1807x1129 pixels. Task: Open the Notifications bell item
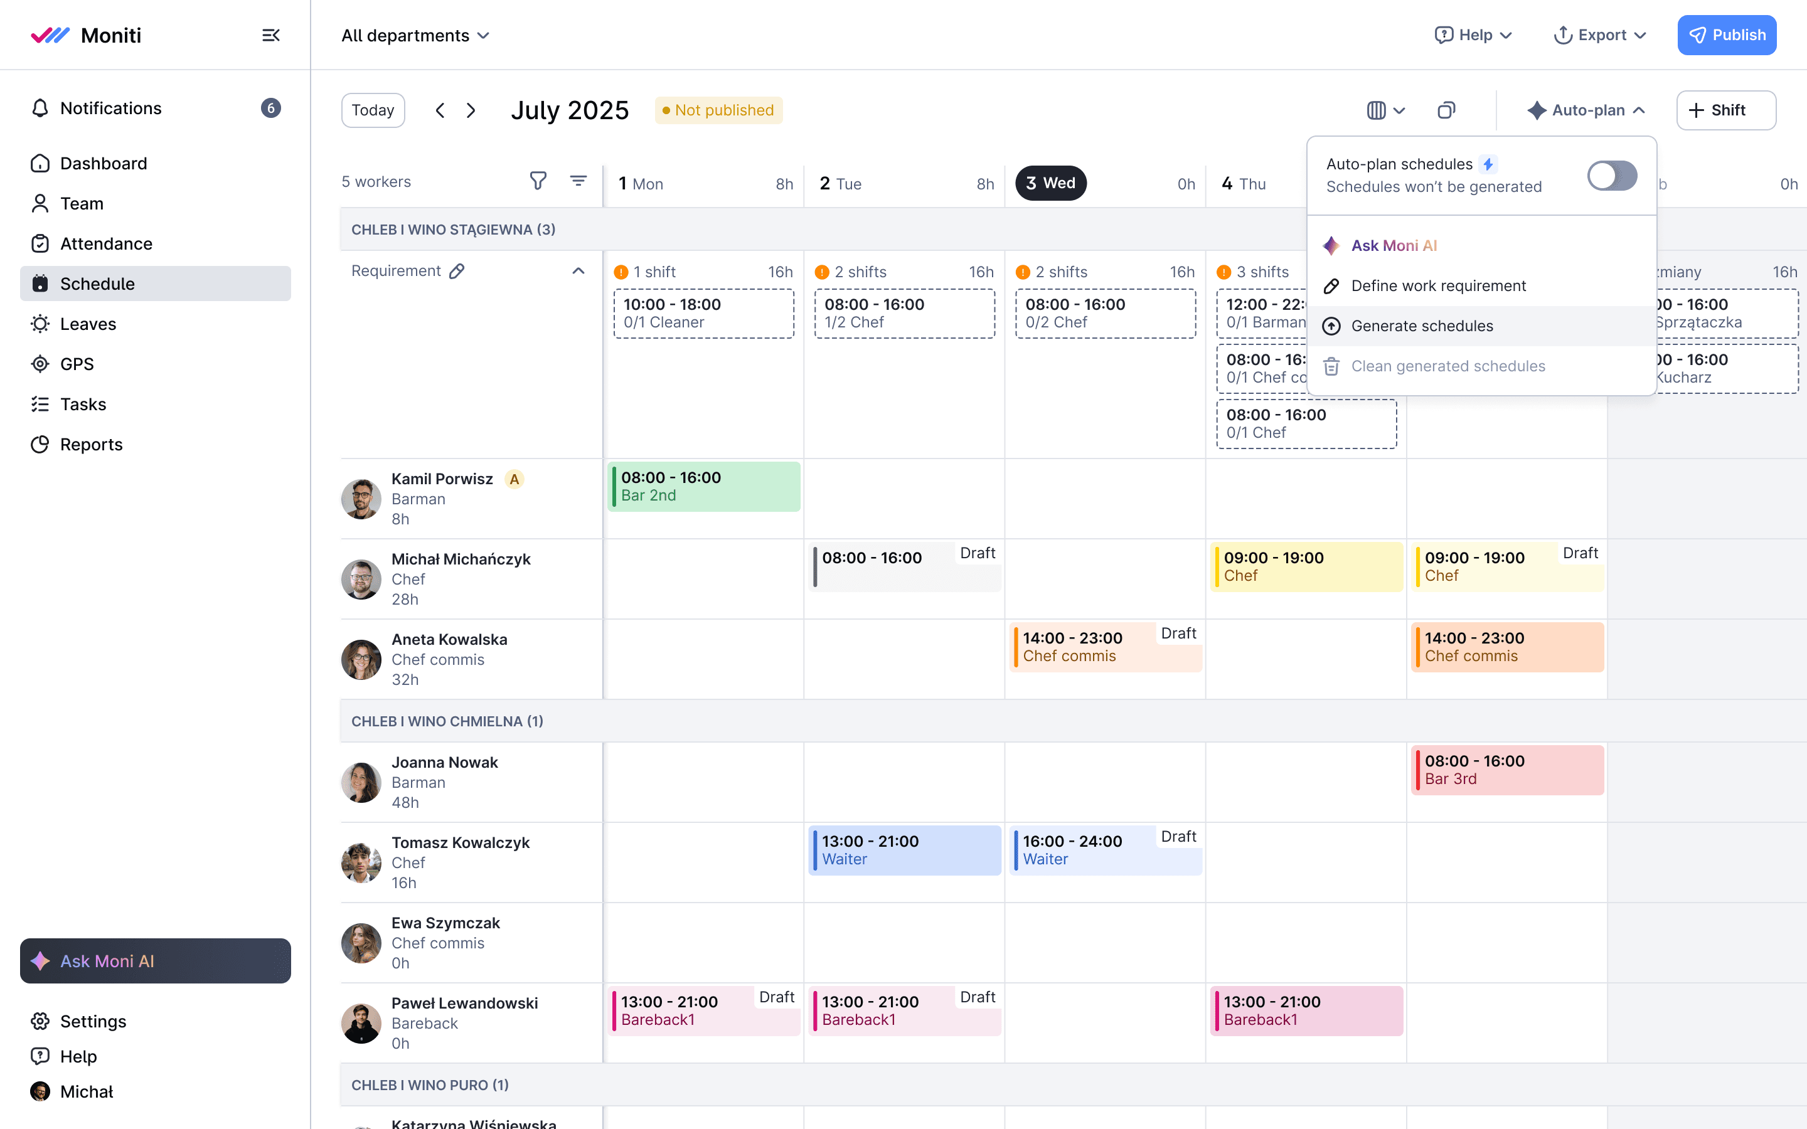point(110,109)
